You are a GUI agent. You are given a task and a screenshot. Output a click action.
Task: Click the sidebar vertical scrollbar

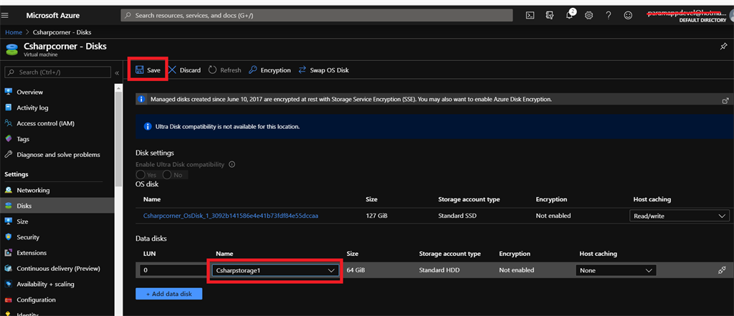(118, 140)
